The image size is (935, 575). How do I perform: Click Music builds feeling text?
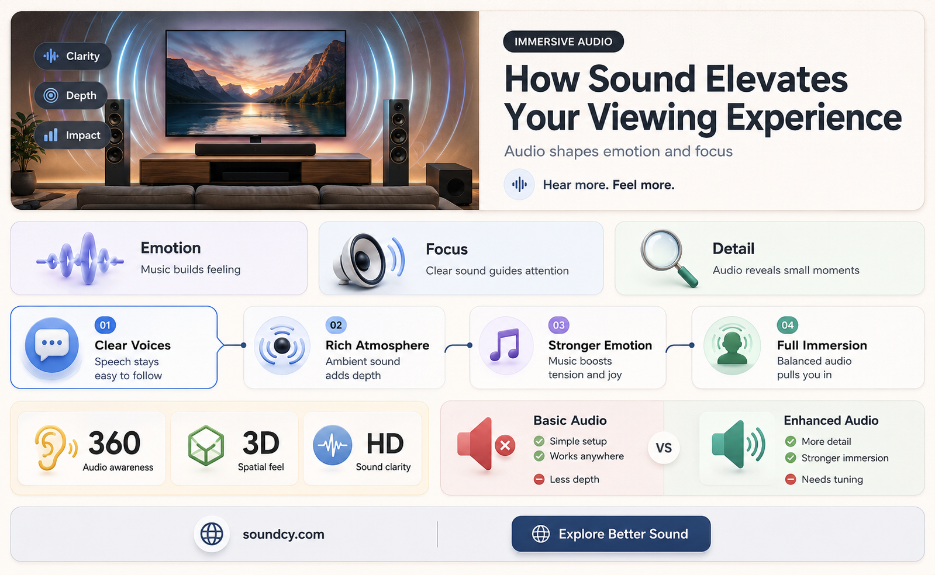tap(191, 269)
